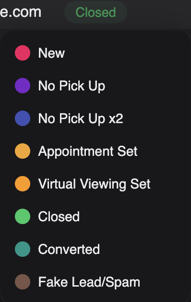The height and width of the screenshot is (302, 191).
Task: Choose Closed from the status list
Action: pyautogui.click(x=95, y=216)
